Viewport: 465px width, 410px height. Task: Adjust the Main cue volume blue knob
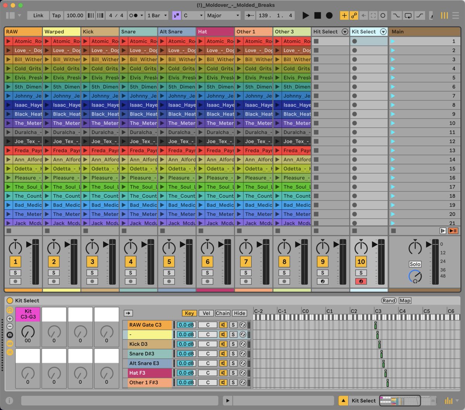[415, 276]
